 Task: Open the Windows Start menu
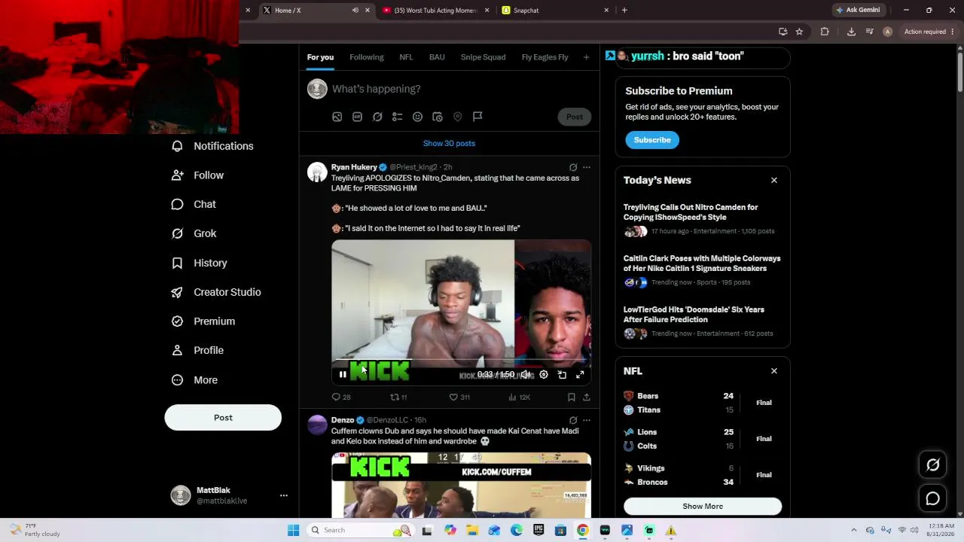tap(293, 530)
